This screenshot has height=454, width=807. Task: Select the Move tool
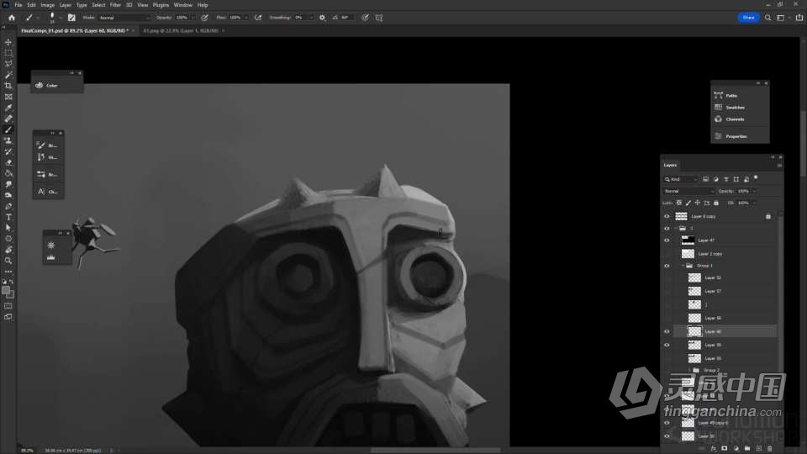pos(8,42)
